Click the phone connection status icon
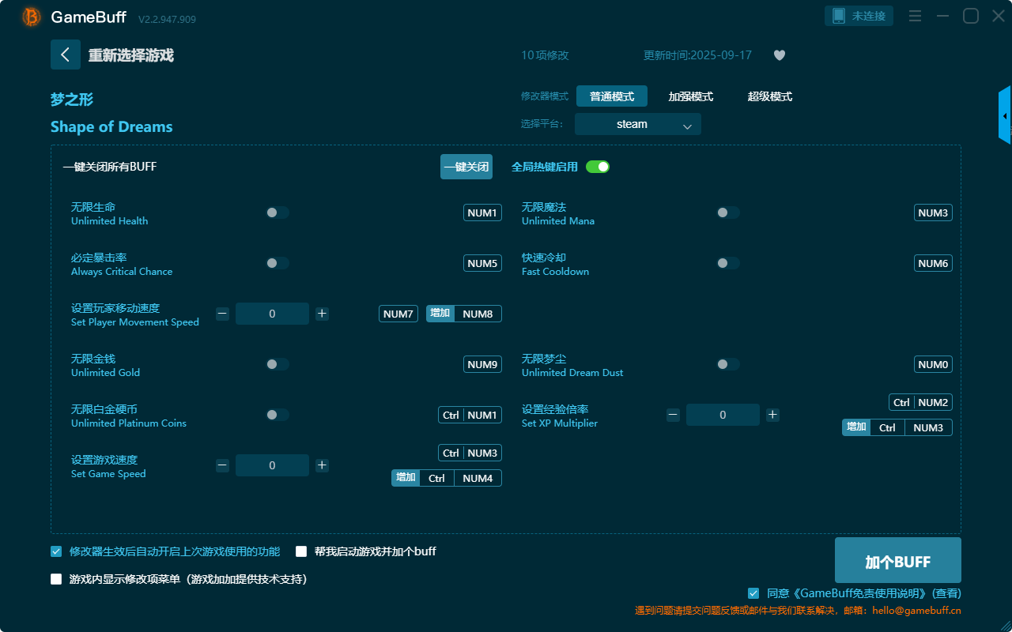This screenshot has height=632, width=1012. 839,16
